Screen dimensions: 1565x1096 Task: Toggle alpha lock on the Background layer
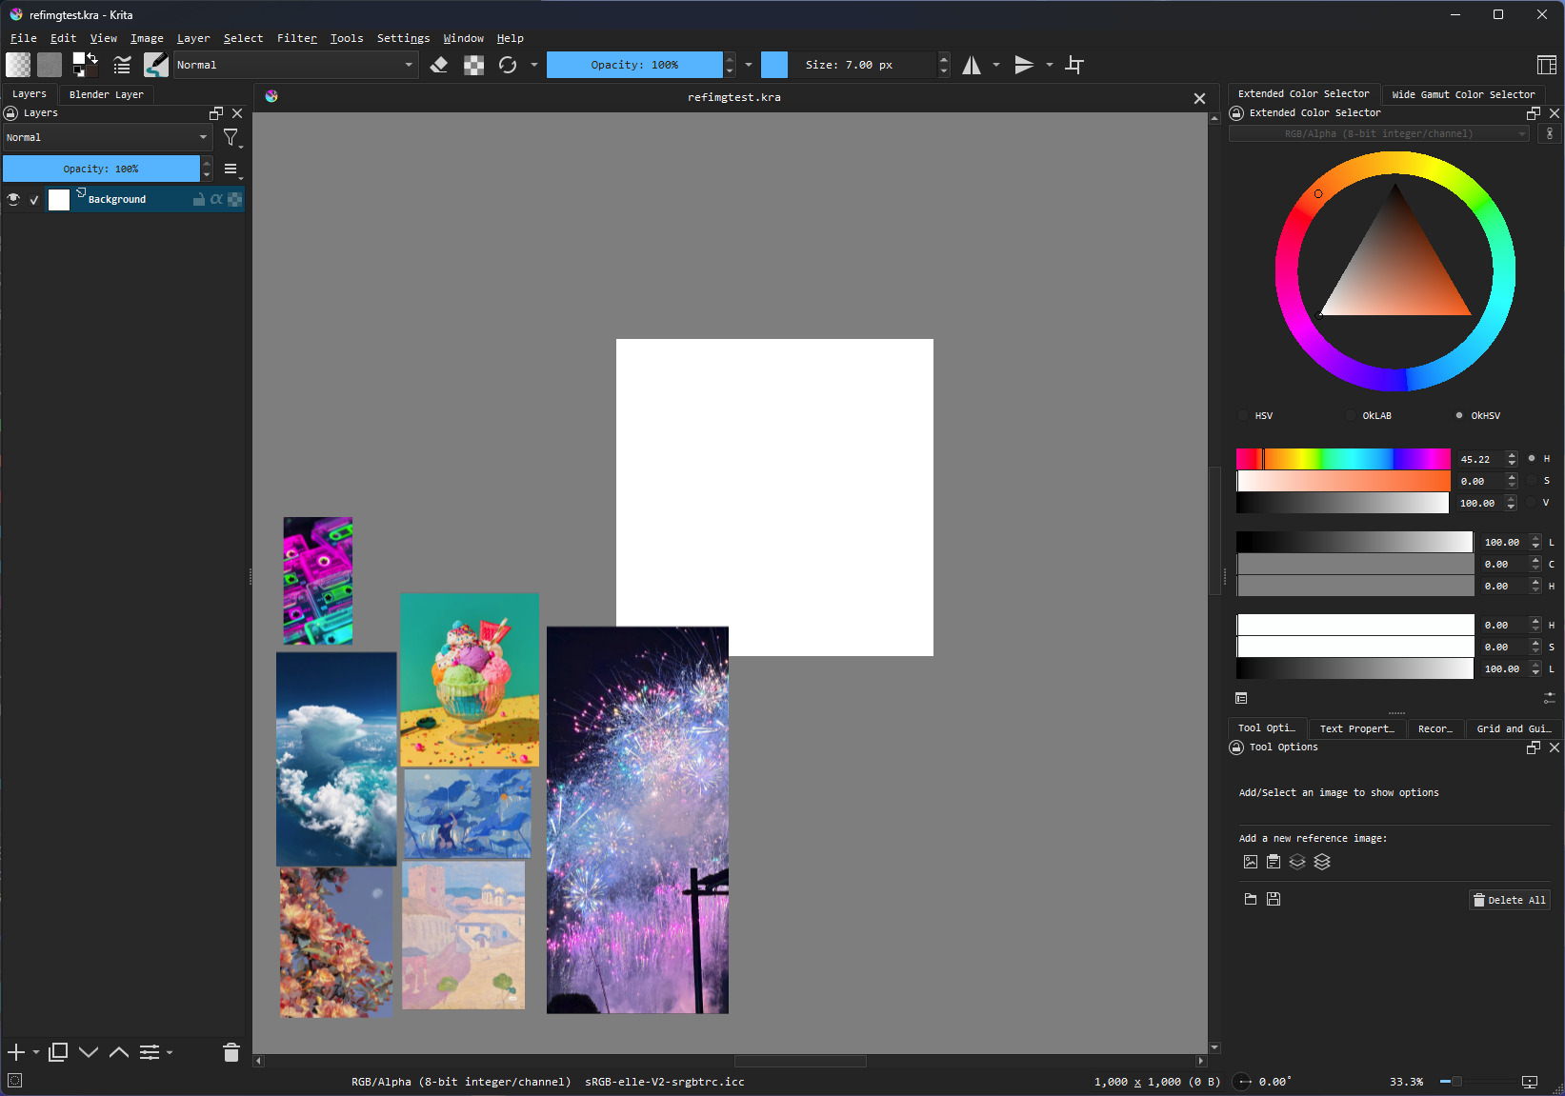(234, 199)
